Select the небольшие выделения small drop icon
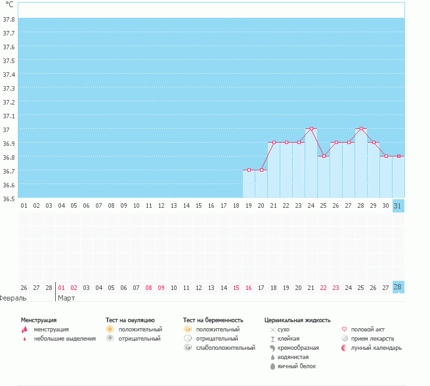Image resolution: width=430 pixels, height=386 pixels. (x=24, y=339)
